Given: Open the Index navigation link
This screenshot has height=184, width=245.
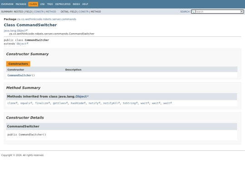Looking at the screenshot, I should 76,4.
